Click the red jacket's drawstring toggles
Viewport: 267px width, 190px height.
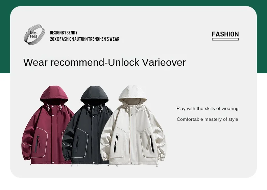55,108
